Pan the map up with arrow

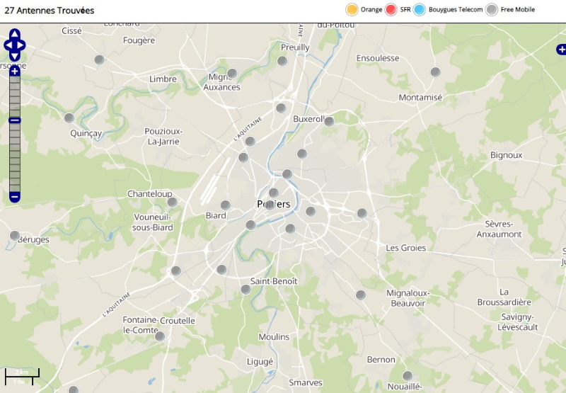pos(15,33)
